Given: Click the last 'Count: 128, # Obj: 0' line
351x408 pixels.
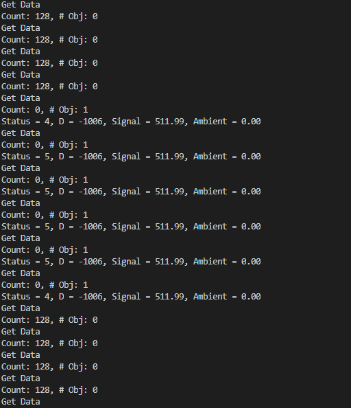Looking at the screenshot, I should click(49, 390).
